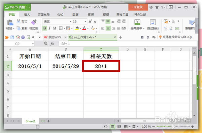Viewport: 202px width, 133px height.
Task: Decrease font size with A- icon
Action: point(95,21)
